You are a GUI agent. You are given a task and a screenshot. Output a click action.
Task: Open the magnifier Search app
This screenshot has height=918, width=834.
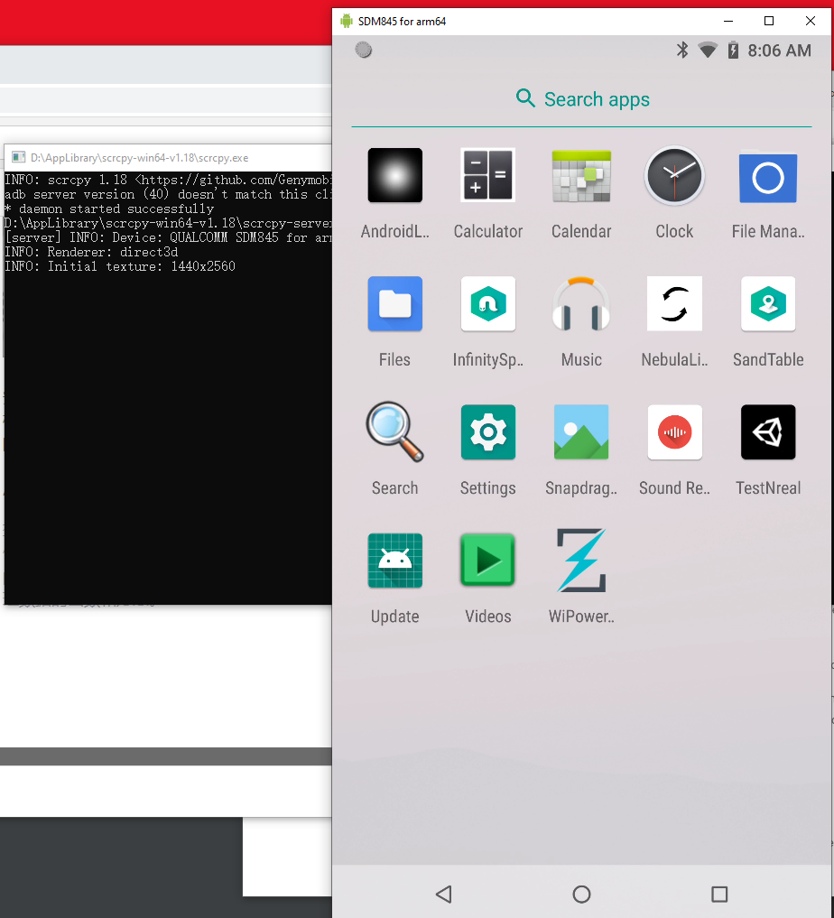[395, 431]
